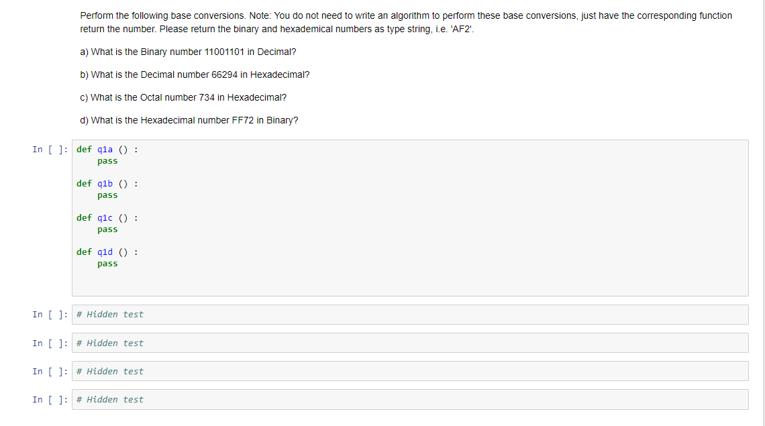Image resolution: width=765 pixels, height=426 pixels.
Task: Select the pass keyword under q1d
Action: [x=107, y=263]
